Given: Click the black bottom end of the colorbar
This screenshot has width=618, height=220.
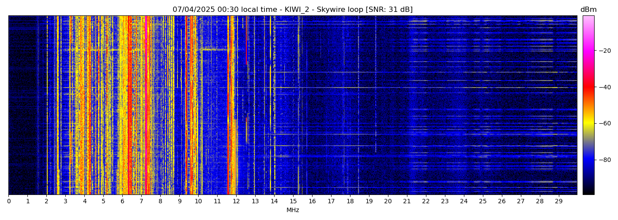Looking at the screenshot, I should pos(588,191).
